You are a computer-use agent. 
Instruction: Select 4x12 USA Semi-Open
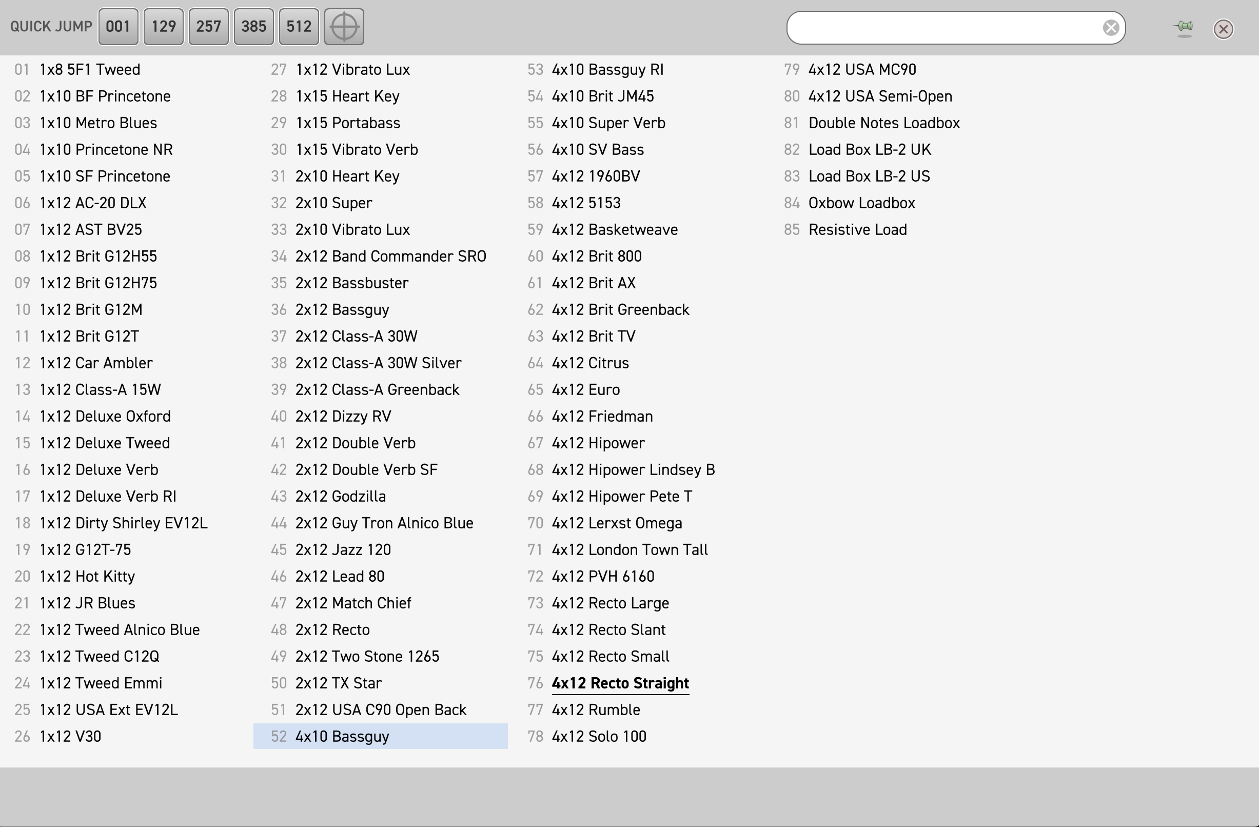[880, 96]
